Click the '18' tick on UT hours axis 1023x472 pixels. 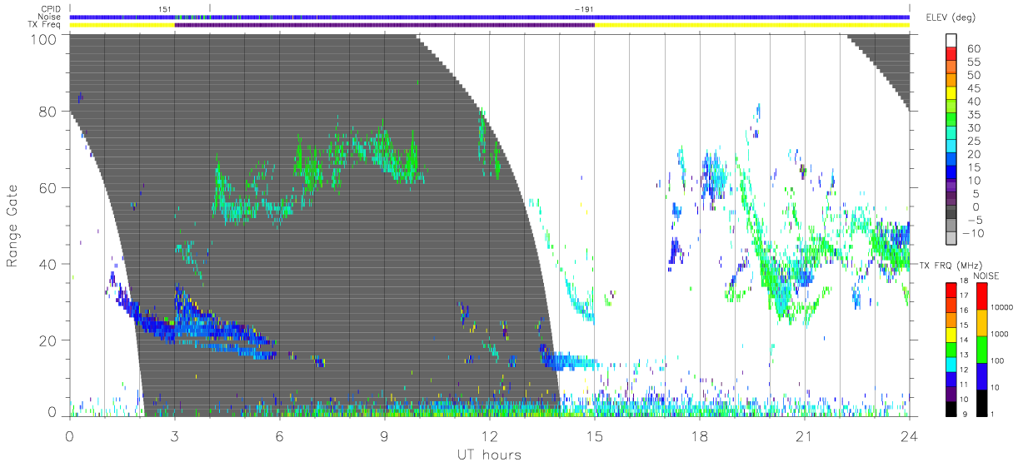pos(699,435)
